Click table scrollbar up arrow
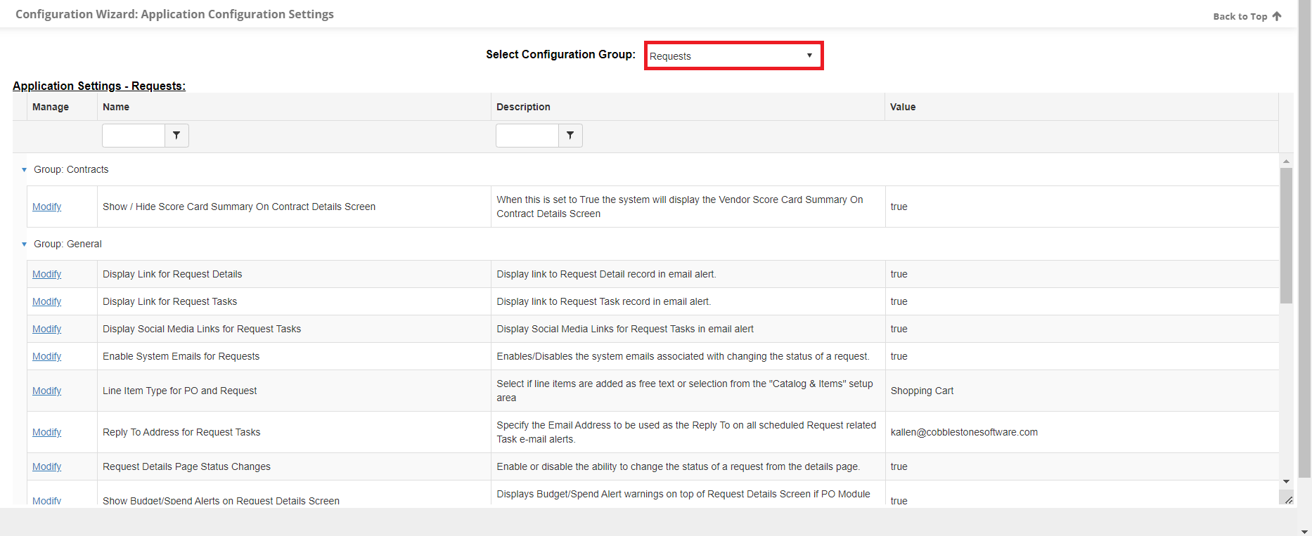This screenshot has width=1312, height=536. point(1286,161)
